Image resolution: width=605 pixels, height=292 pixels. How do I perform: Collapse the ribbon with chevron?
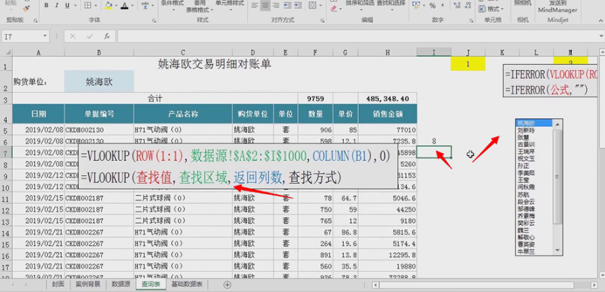[601, 20]
